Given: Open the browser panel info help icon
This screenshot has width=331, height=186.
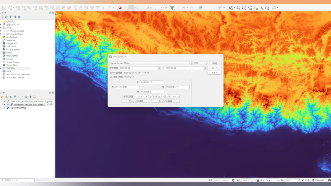Looking at the screenshot, I should tap(19, 17).
